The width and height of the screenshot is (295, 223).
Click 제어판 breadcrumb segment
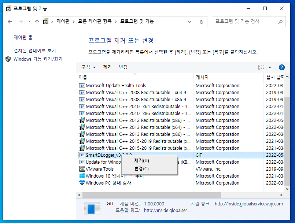[63, 22]
